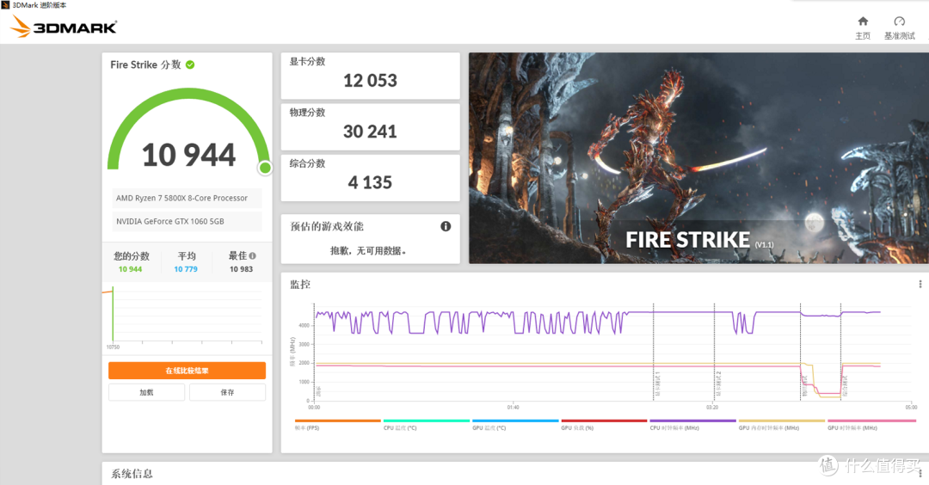929x485 pixels.
Task: Click the 您的分数 10 944 value
Action: 131,269
